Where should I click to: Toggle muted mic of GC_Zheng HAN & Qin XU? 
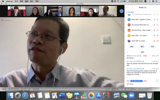coord(154,25)
